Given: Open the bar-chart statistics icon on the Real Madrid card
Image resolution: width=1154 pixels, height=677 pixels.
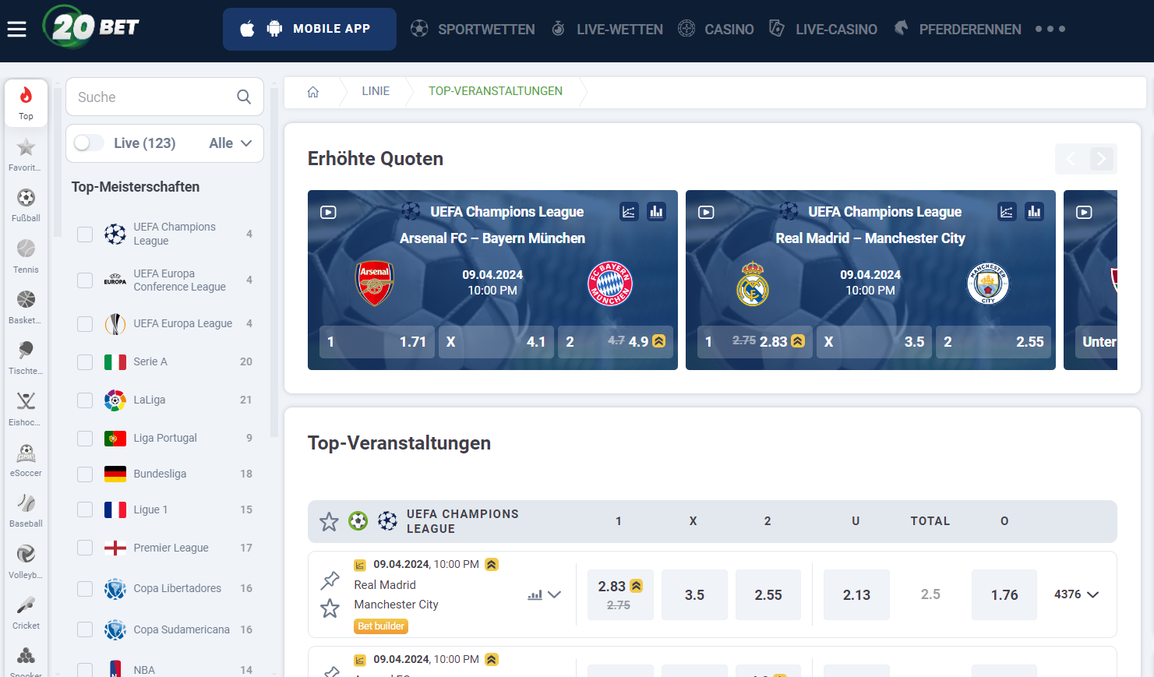Looking at the screenshot, I should click(x=1034, y=211).
